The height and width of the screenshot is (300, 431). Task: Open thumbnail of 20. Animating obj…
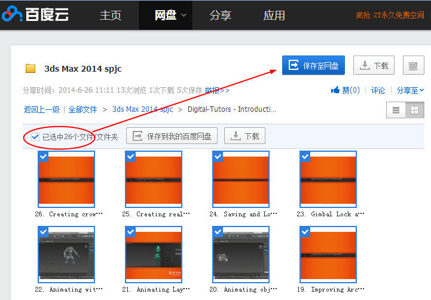click(x=241, y=255)
